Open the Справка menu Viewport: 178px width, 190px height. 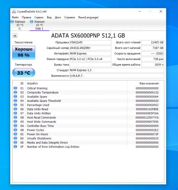coord(69,17)
